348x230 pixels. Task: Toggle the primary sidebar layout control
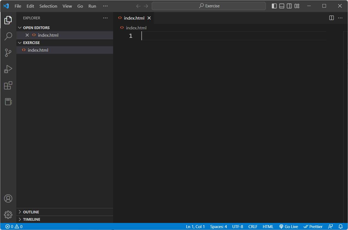tap(274, 6)
